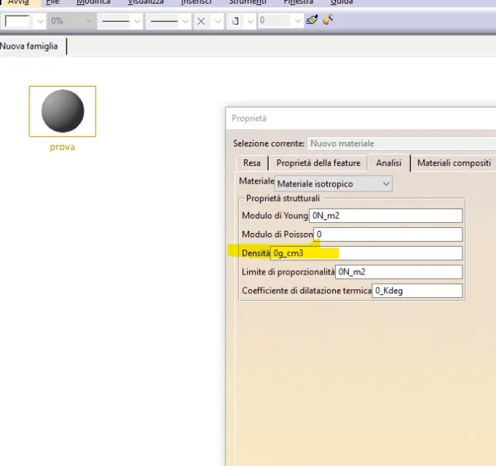The height and width of the screenshot is (466, 496).
Task: Select the 'prova' material sphere thumbnail
Action: (63, 111)
